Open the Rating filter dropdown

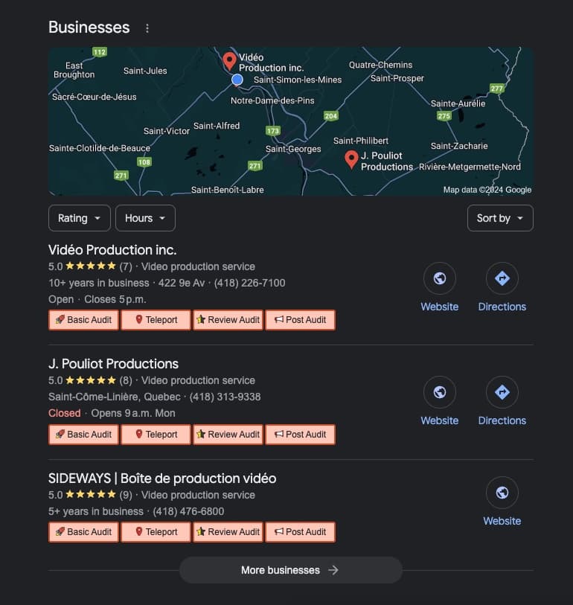[x=80, y=218]
